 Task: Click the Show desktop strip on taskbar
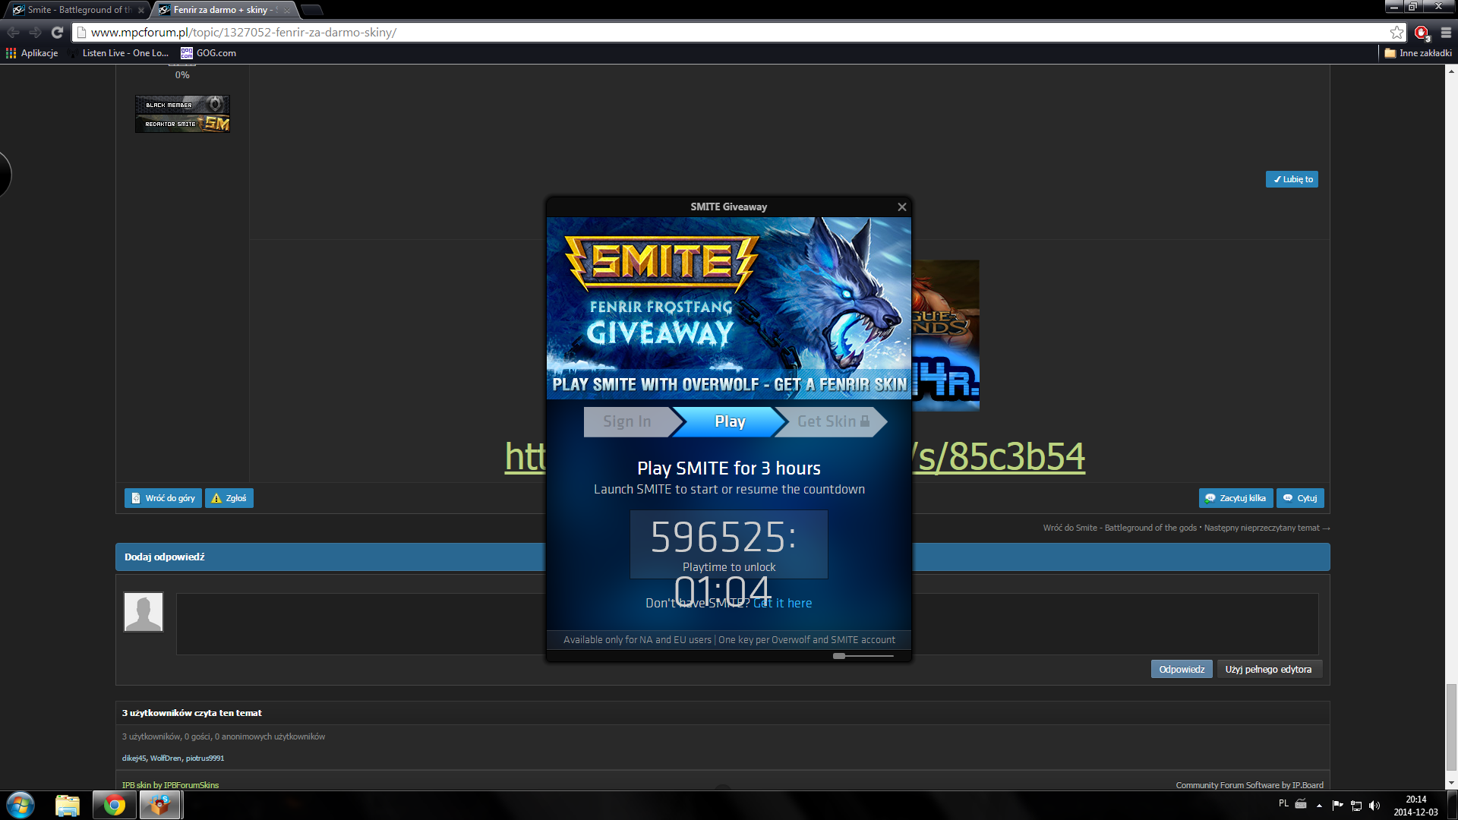(x=1452, y=805)
